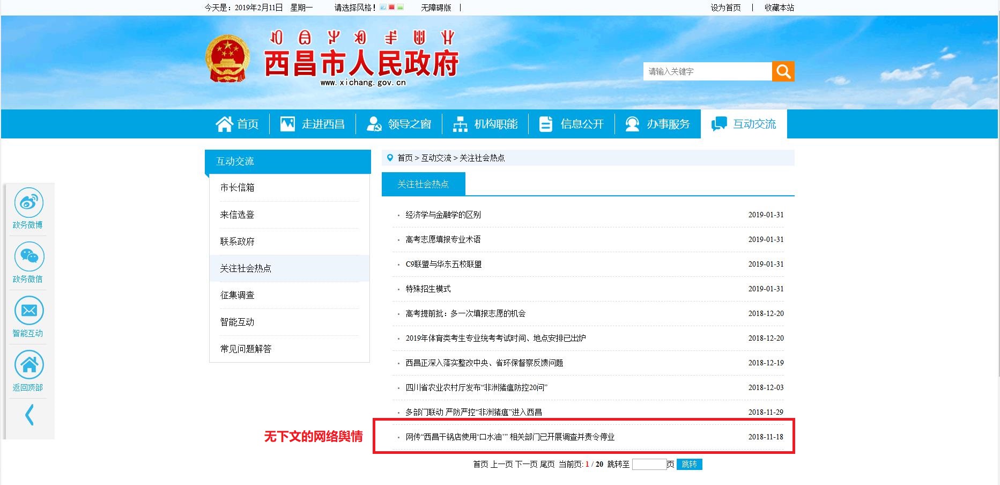Click the orange search magnifier button
Viewport: 1000px width, 485px height.
point(783,71)
